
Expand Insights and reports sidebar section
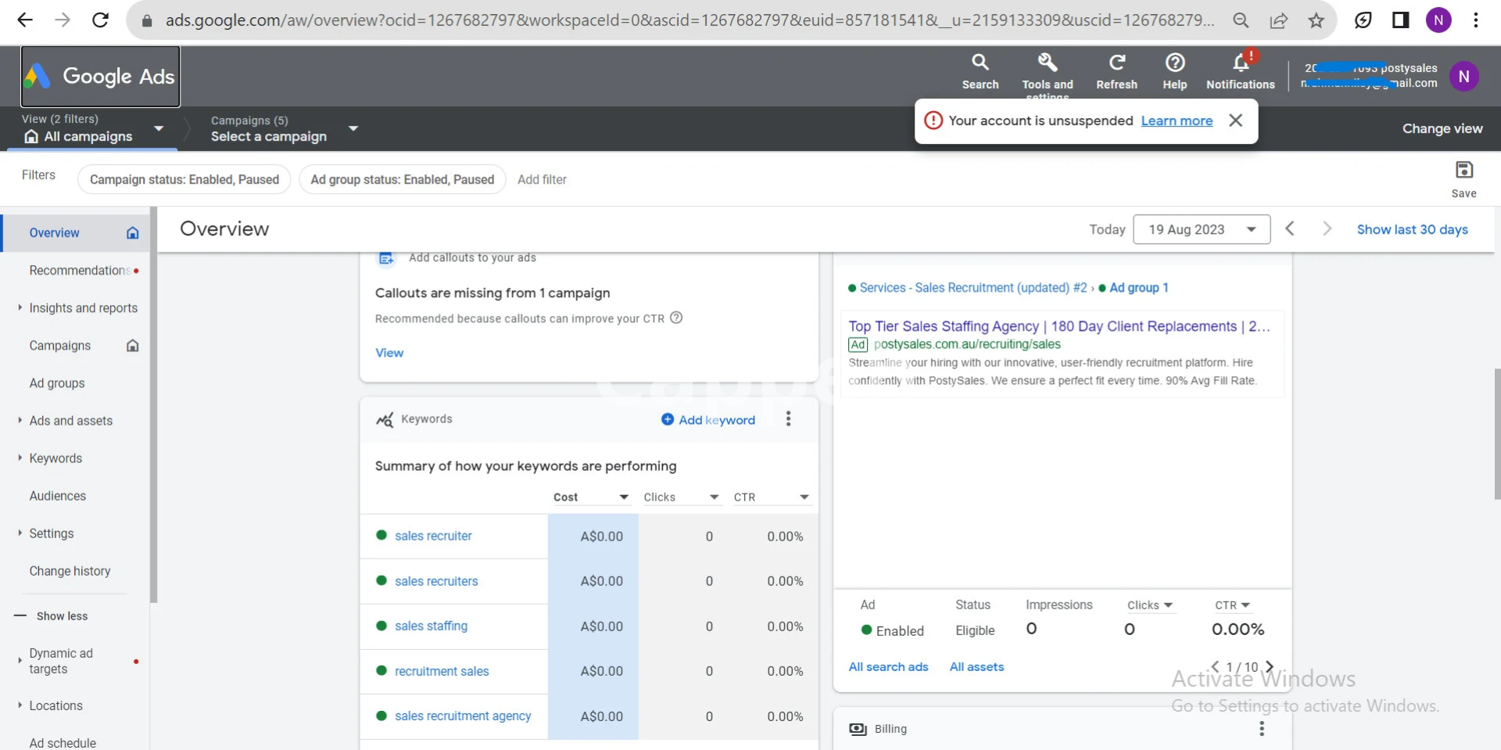tap(83, 308)
